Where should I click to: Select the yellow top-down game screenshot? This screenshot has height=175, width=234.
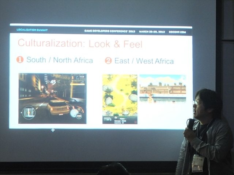[x=120, y=99]
